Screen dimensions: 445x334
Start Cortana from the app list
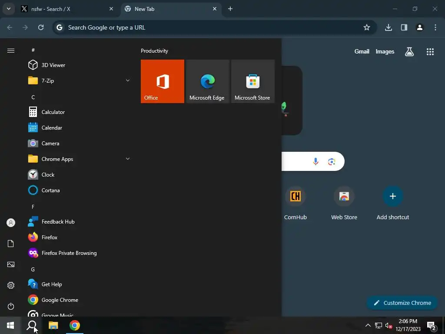(x=80, y=190)
